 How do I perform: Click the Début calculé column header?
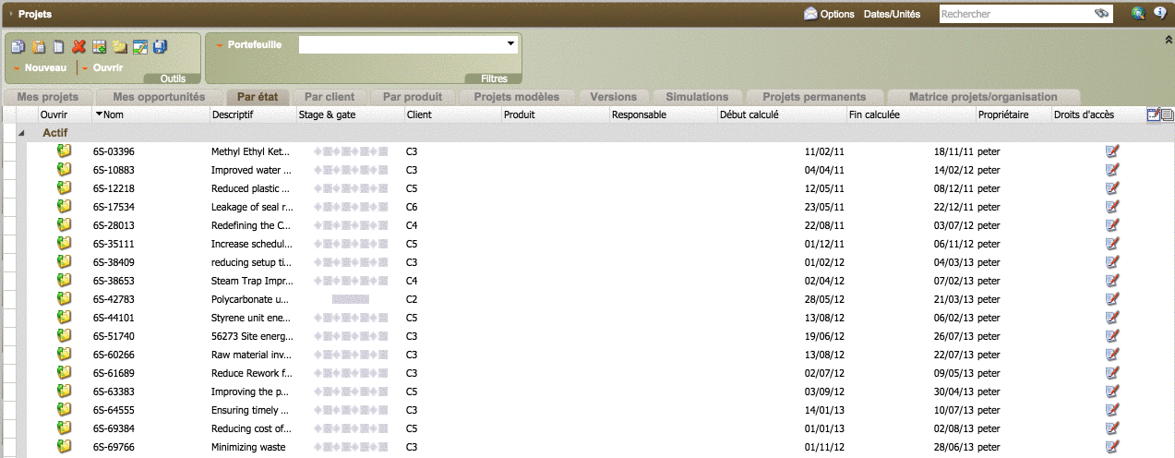782,114
